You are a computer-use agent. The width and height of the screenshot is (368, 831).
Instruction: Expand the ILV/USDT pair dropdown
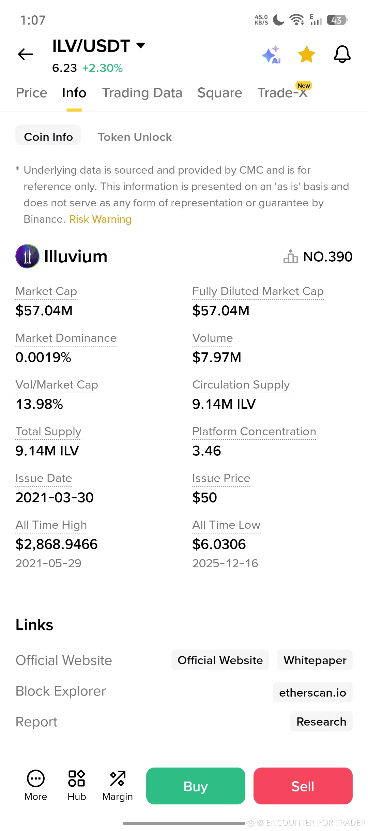point(140,45)
